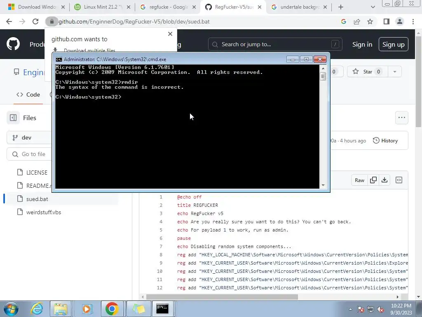Bookmark this page with the star icon

point(370,21)
